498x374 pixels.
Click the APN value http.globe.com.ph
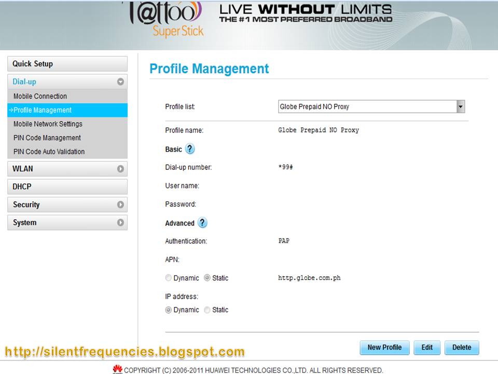click(x=309, y=277)
